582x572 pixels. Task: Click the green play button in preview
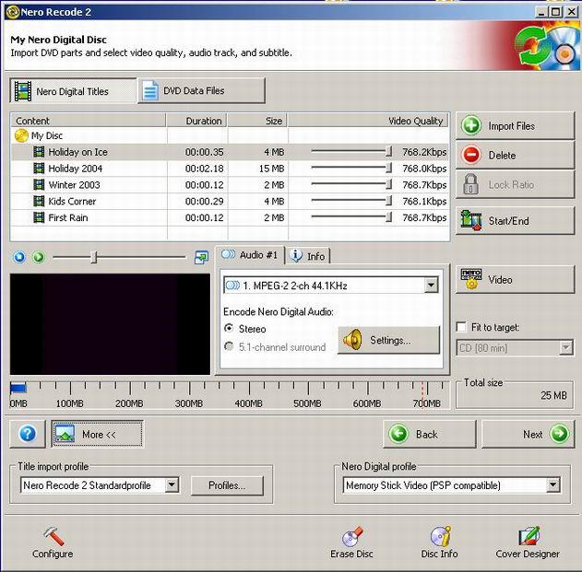[x=38, y=258]
